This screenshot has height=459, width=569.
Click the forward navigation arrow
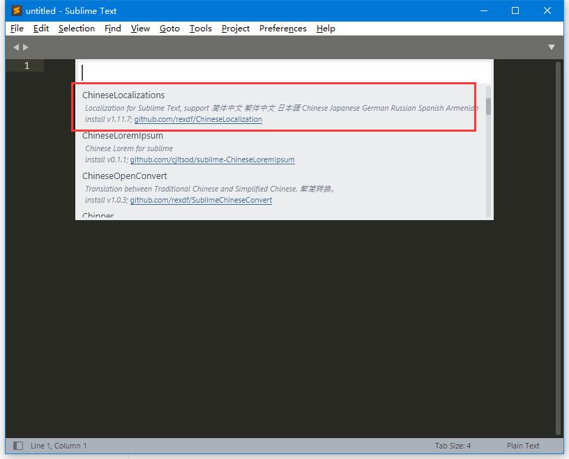click(x=26, y=47)
